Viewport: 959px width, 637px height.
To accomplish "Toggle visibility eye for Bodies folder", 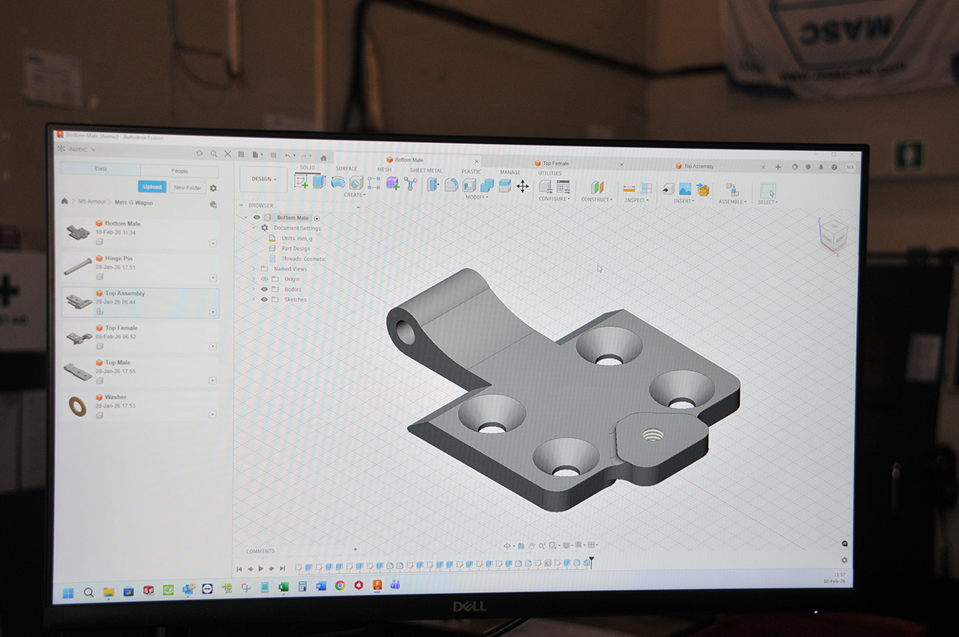I will coord(265,289).
